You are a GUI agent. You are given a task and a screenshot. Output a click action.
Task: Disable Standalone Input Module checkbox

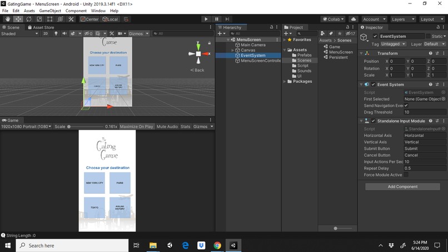click(x=373, y=121)
